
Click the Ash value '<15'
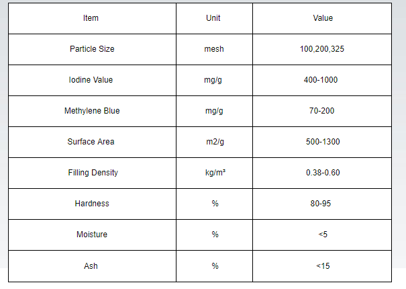[x=323, y=266]
